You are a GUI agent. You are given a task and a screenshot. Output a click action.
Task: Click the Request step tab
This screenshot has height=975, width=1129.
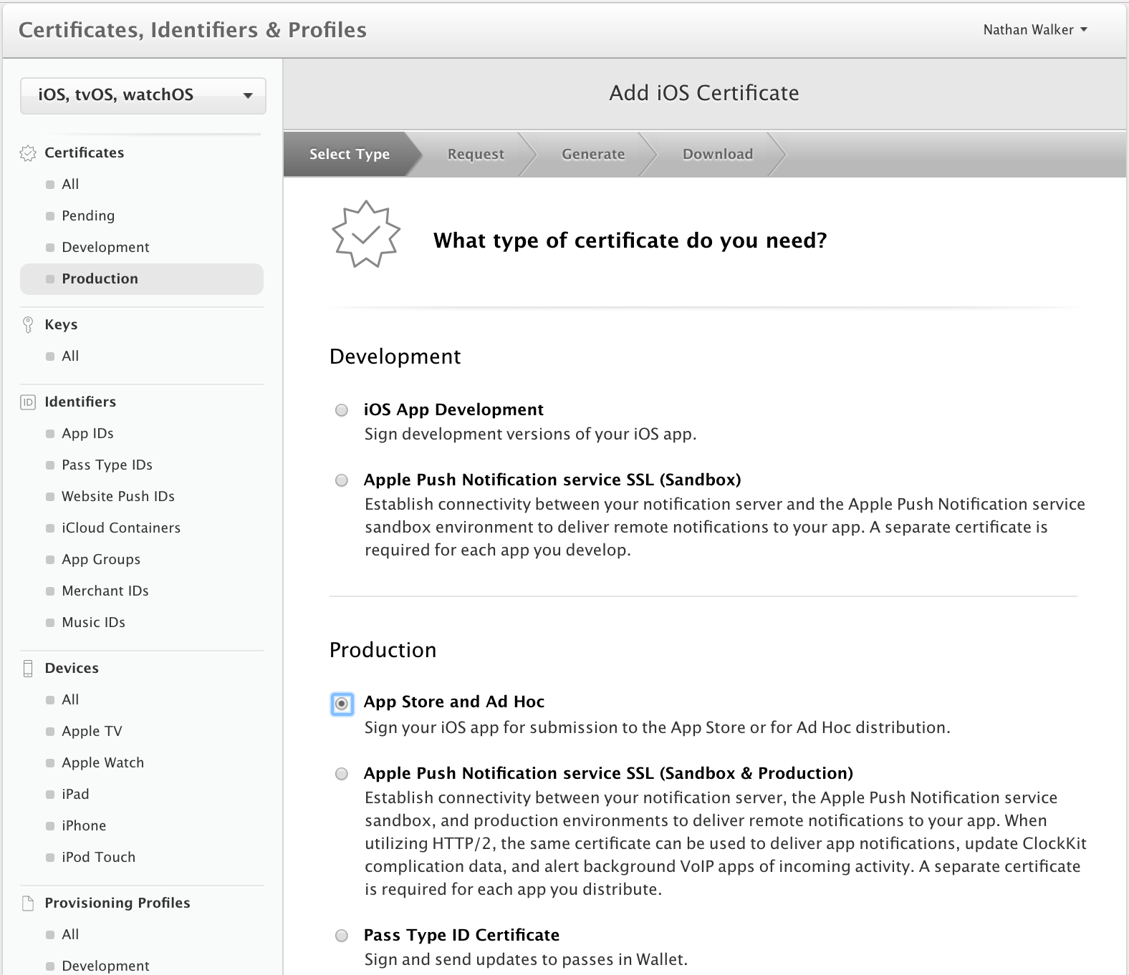click(x=476, y=154)
